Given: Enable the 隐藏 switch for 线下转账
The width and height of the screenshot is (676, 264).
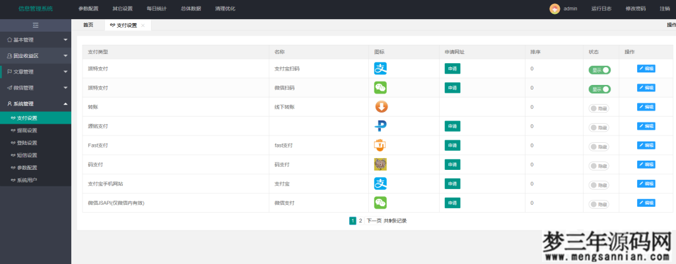Looking at the screenshot, I should coord(599,108).
